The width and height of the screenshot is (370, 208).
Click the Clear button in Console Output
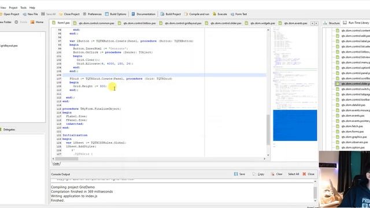(276, 174)
